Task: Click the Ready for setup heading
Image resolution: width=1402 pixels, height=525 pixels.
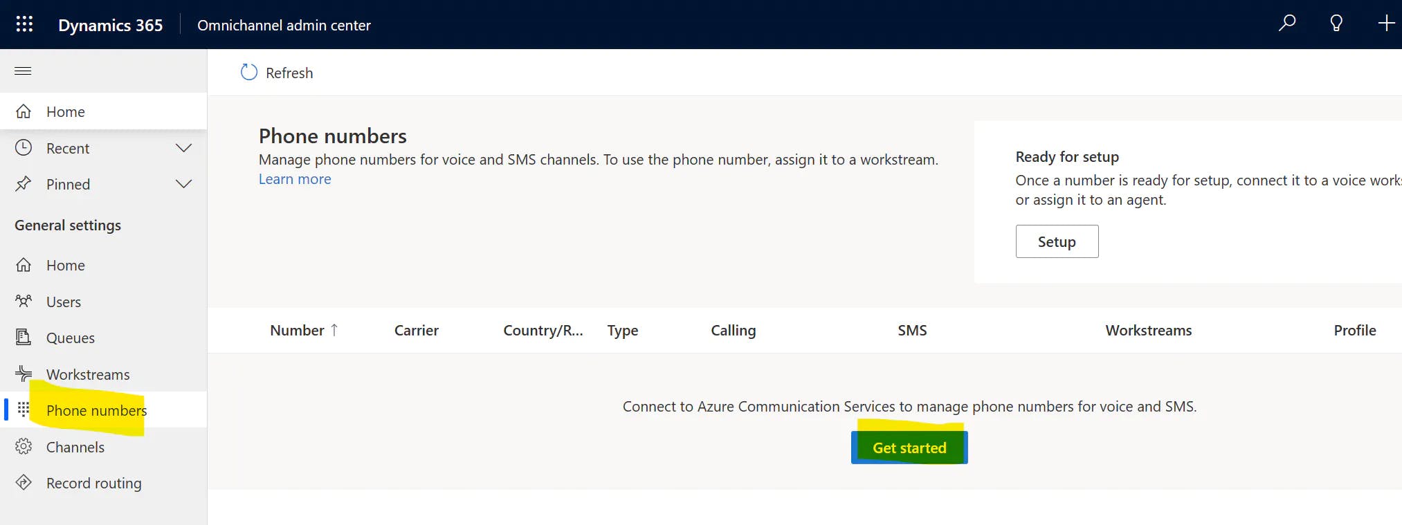Action: [1067, 157]
